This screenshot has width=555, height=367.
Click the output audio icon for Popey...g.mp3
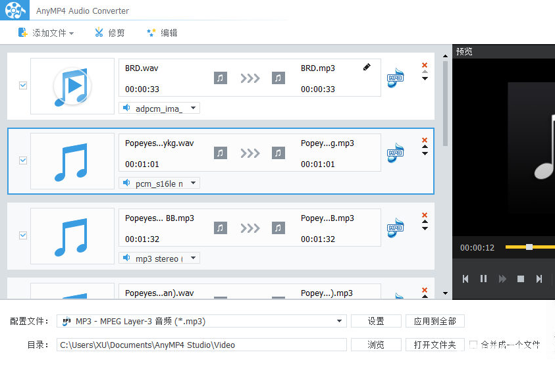point(278,153)
